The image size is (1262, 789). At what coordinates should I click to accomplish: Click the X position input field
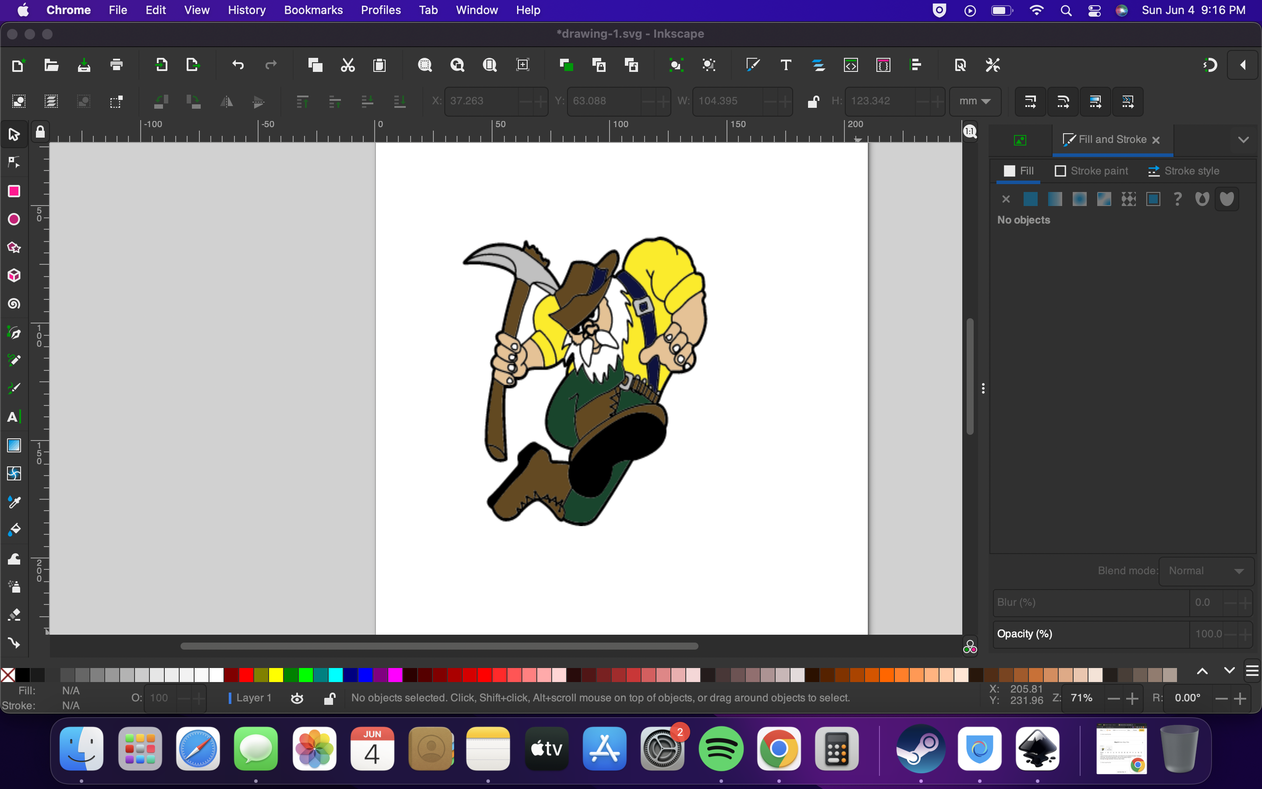click(481, 101)
